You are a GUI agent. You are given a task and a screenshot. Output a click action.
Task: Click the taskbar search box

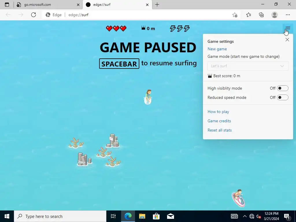[60, 216]
